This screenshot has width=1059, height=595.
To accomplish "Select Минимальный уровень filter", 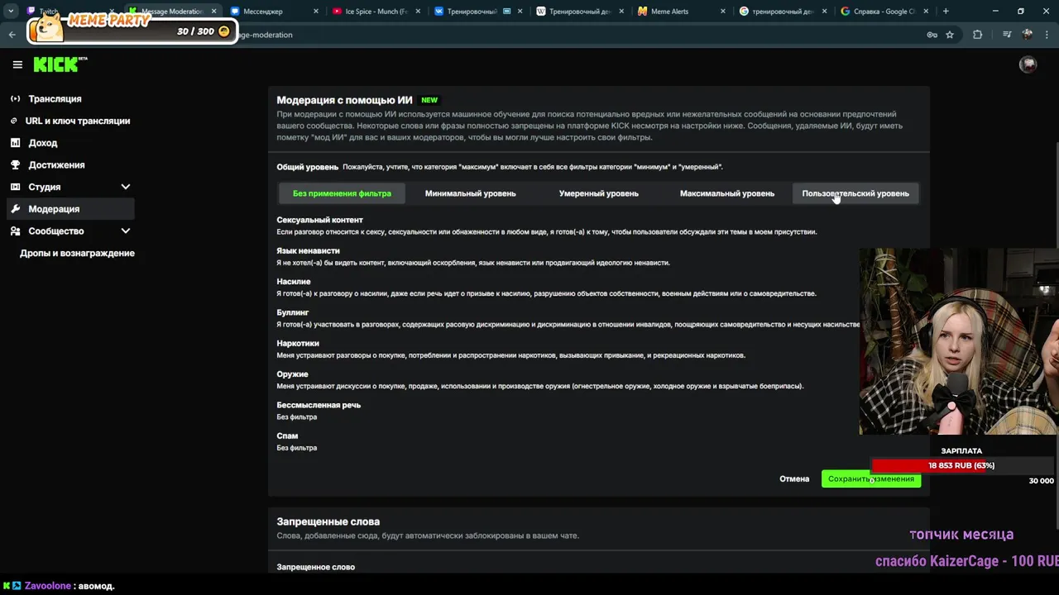I will 470,193.
